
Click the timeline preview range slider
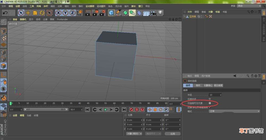point(46,110)
